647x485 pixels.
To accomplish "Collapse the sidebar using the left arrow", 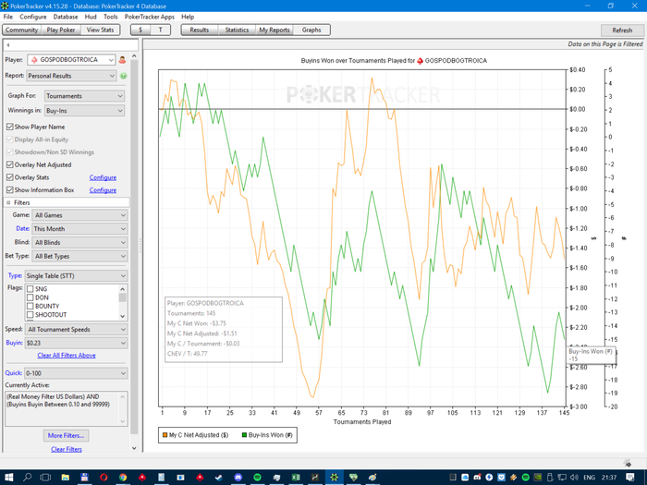I will click(7, 45).
